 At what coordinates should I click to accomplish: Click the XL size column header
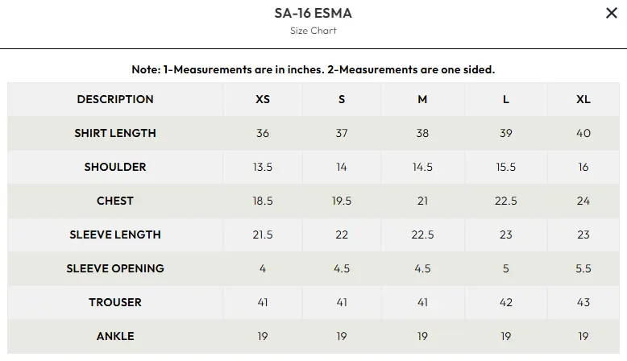[x=583, y=99]
